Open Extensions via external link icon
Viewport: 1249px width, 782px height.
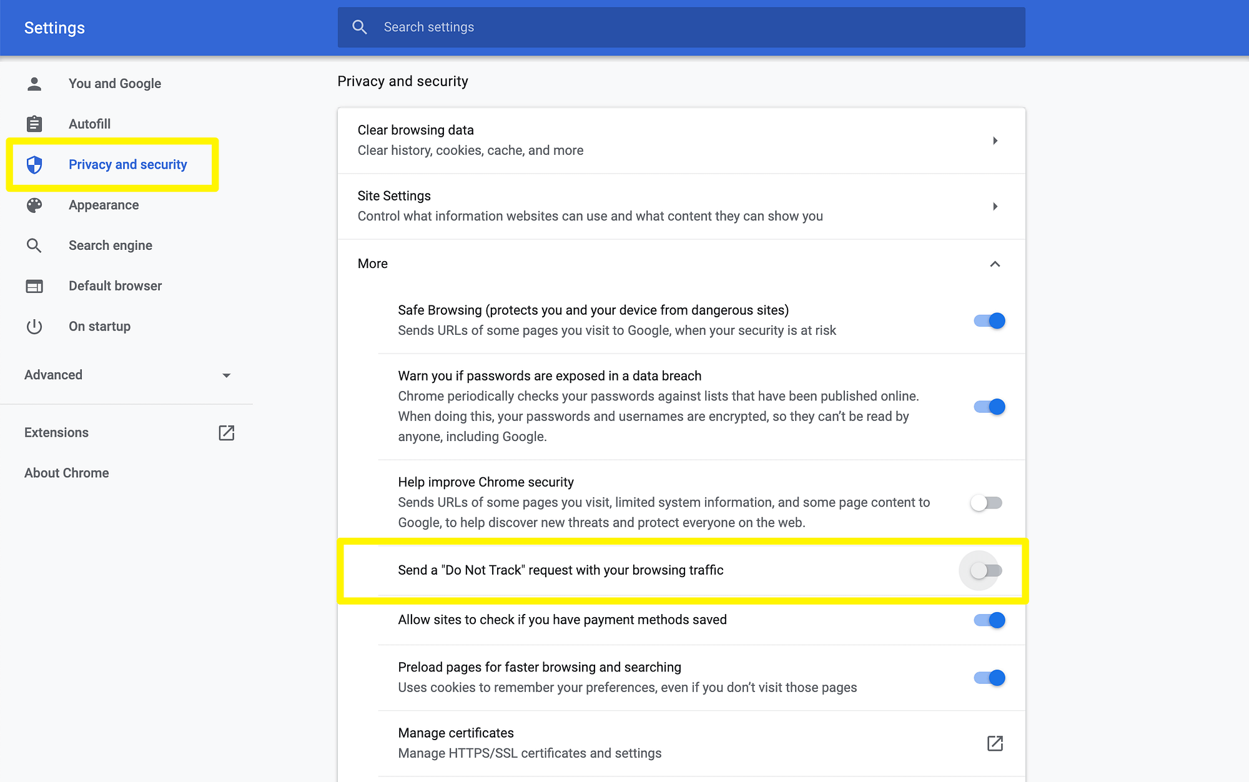click(x=226, y=432)
